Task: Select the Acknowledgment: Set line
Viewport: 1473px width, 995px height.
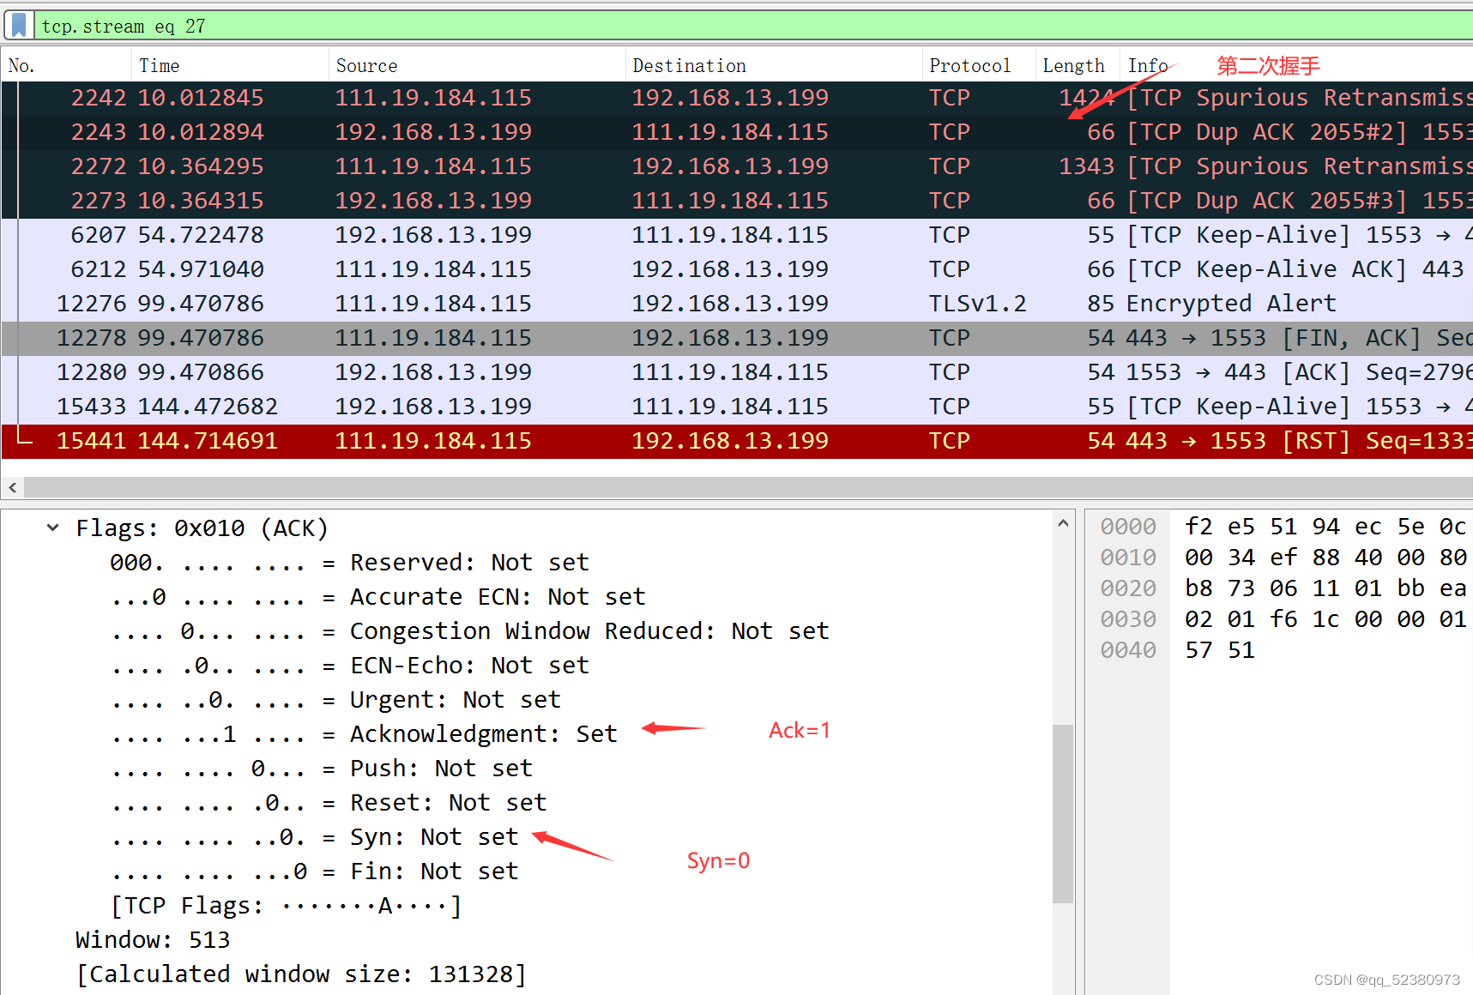Action: 364,734
